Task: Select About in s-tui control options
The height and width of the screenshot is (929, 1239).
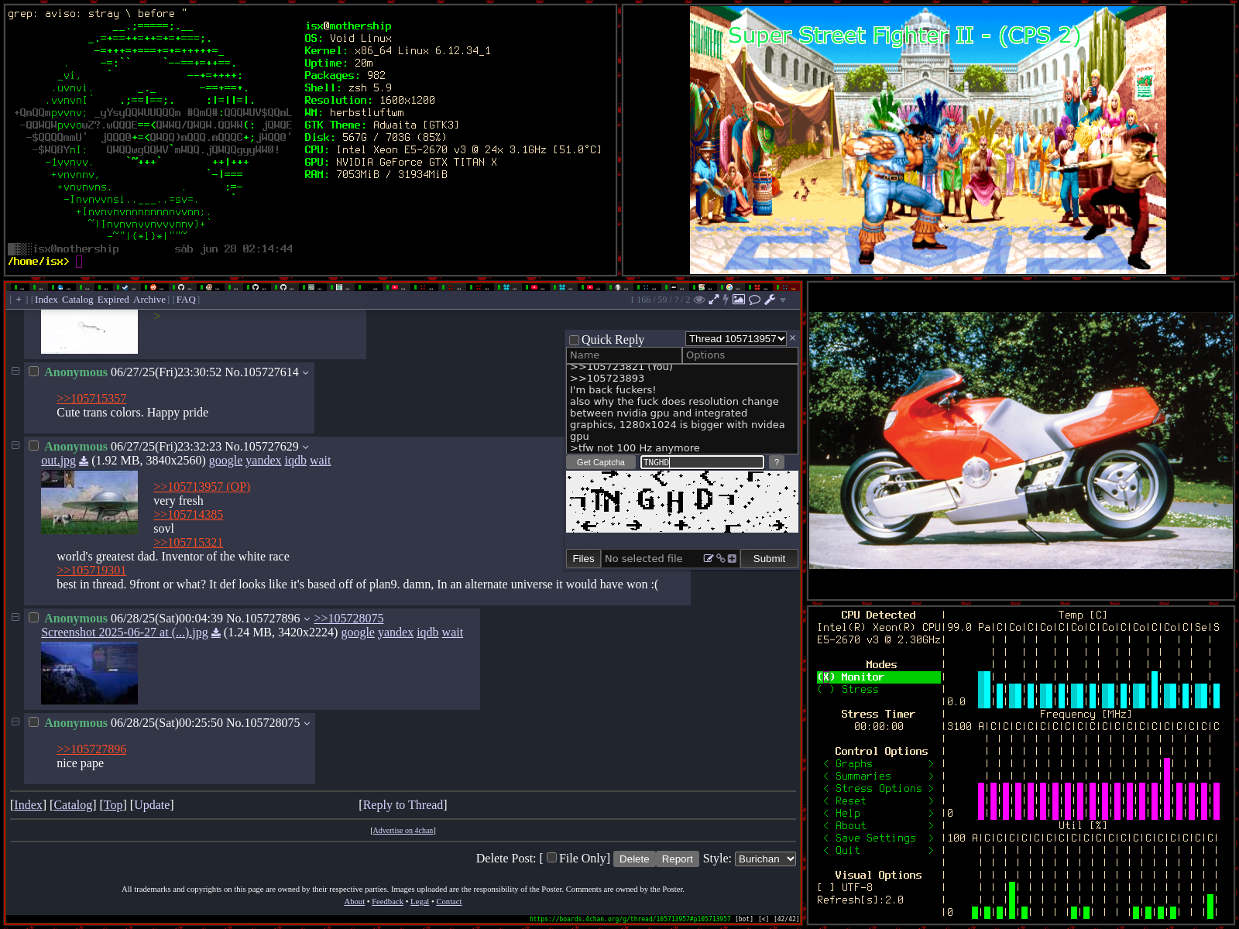Action: (x=879, y=826)
